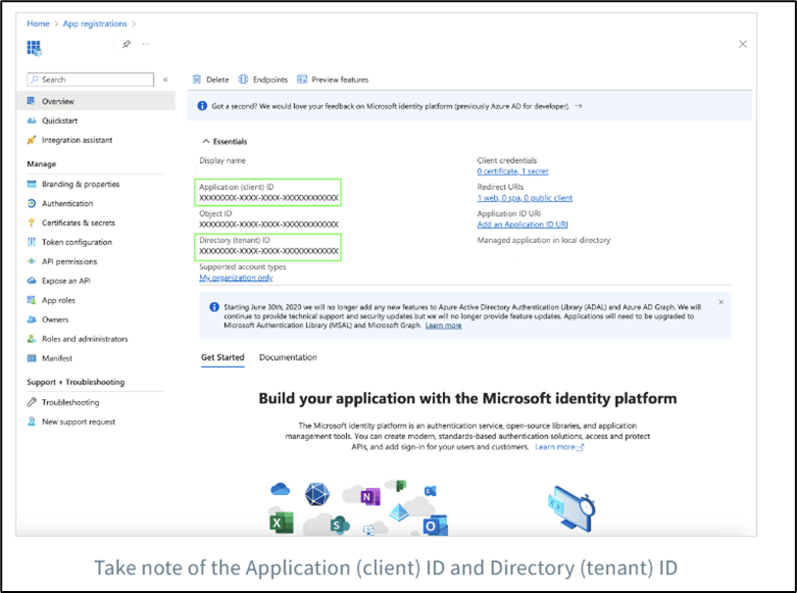Close the app registration blade

[x=743, y=44]
